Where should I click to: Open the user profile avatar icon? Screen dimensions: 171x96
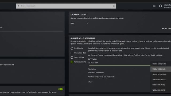tap(161, 6)
